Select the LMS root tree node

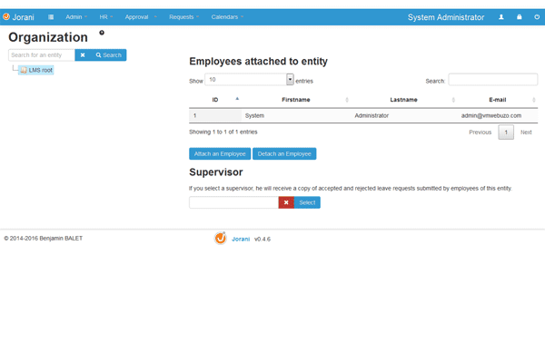(x=40, y=70)
